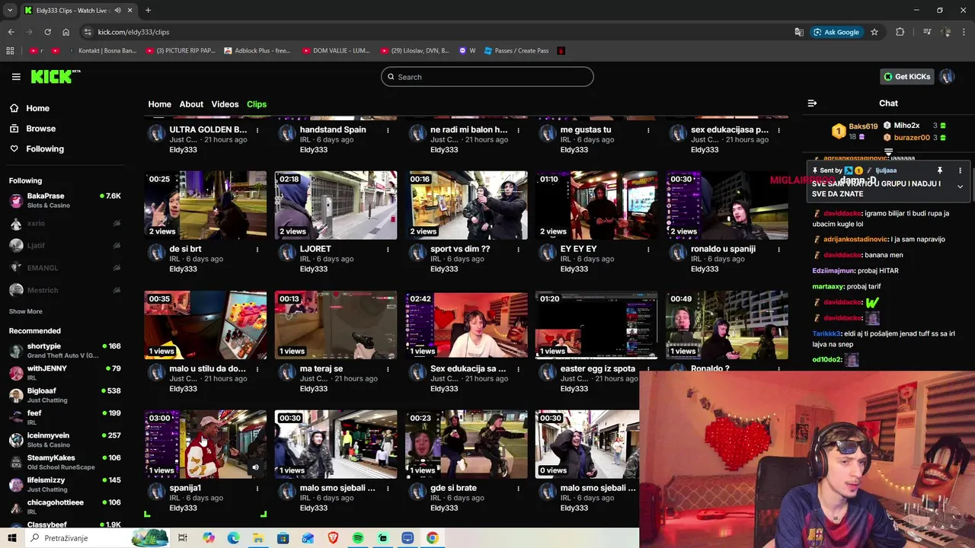Open BakaPrase followed channel
Viewport: 975px width, 548px height.
point(65,200)
